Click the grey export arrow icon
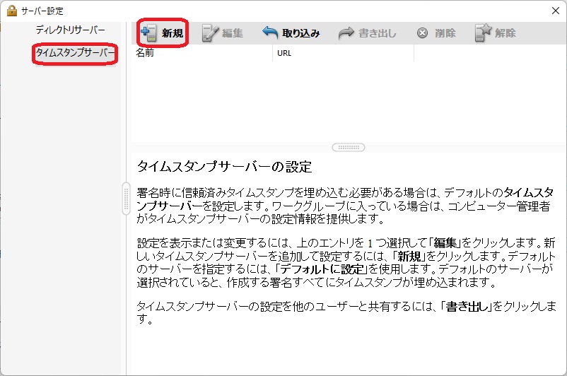The image size is (567, 376). [x=346, y=33]
